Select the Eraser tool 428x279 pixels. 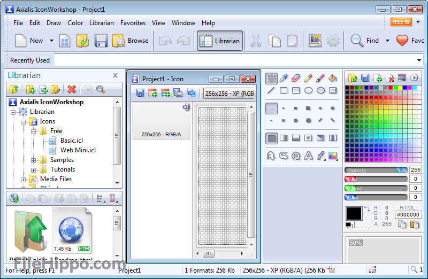tap(296, 79)
